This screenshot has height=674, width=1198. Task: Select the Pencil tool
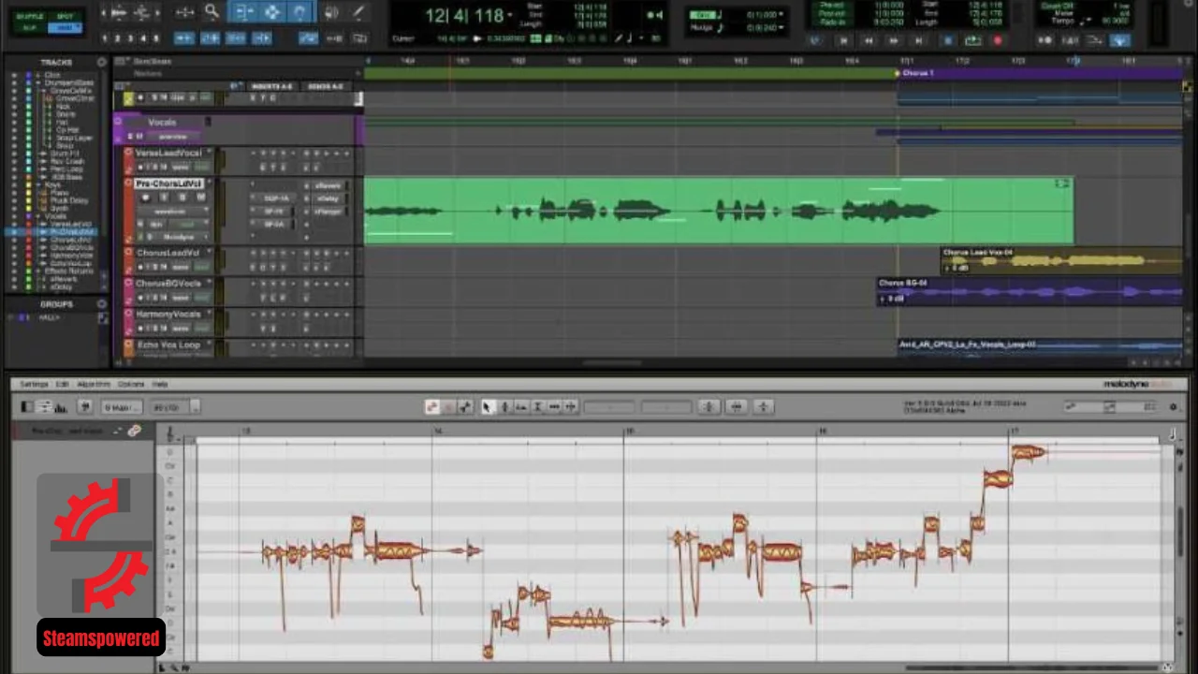point(358,12)
